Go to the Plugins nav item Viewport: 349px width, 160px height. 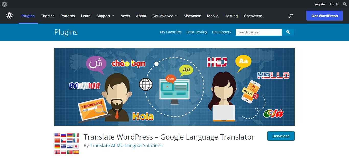click(28, 16)
